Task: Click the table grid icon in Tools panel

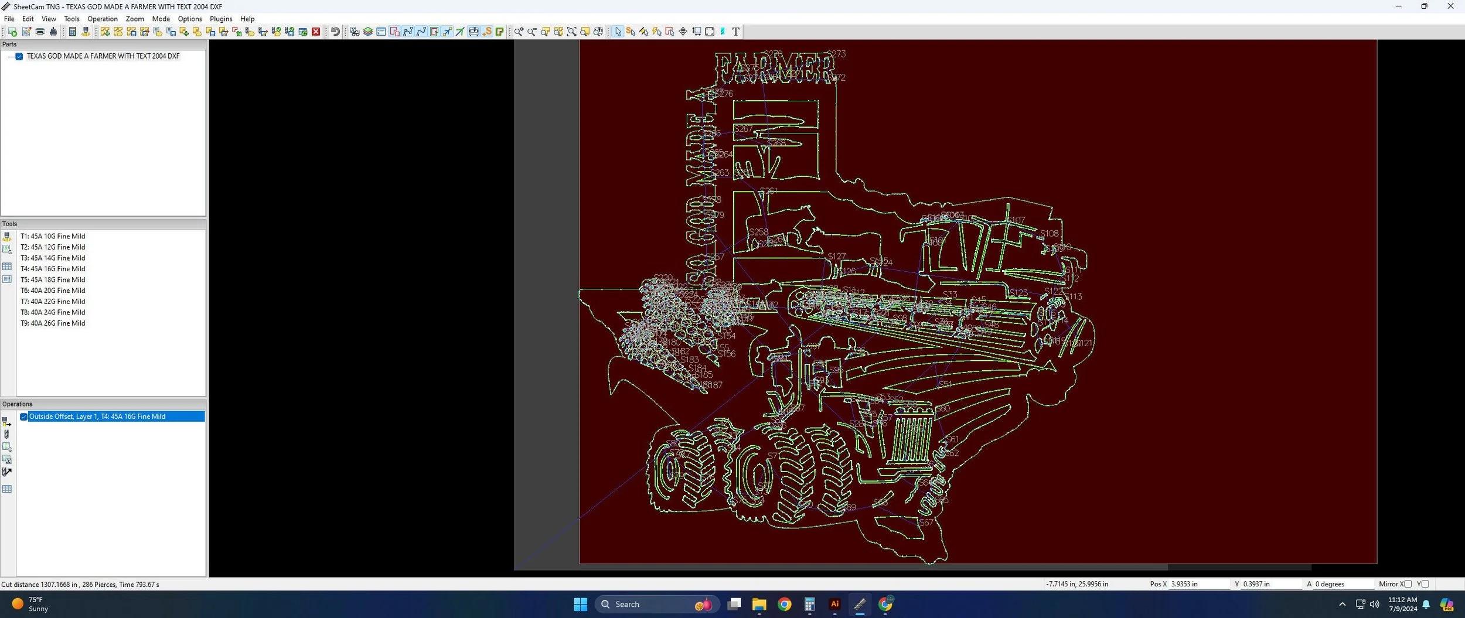Action: pos(7,267)
